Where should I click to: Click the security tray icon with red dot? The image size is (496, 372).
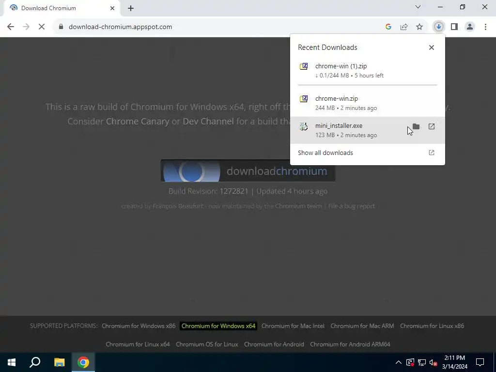tap(410, 362)
